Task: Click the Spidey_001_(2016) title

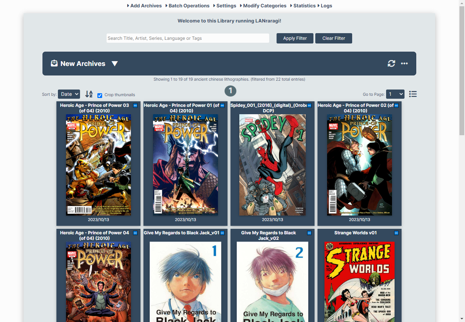Action: pos(268,108)
